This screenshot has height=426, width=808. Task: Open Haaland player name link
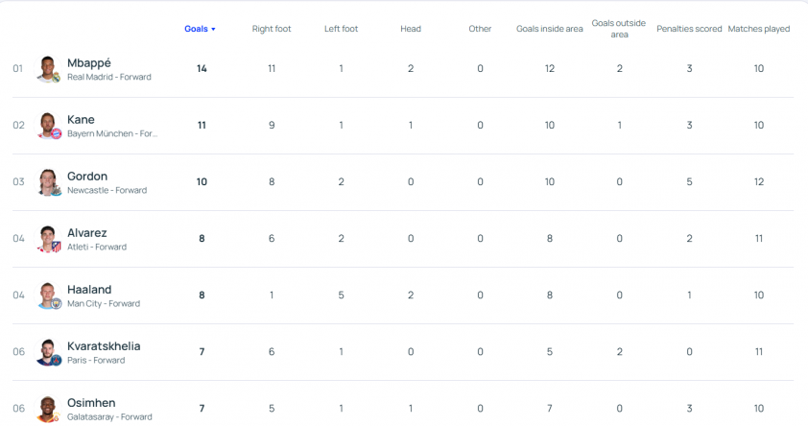tap(89, 289)
